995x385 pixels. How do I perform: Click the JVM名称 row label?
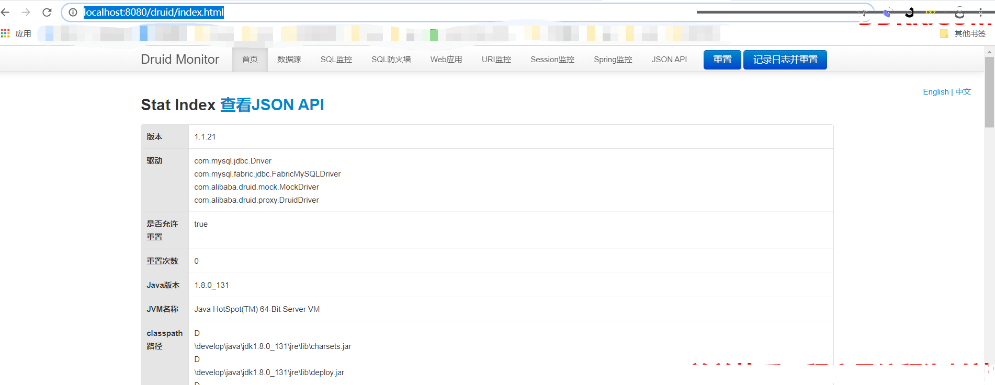click(163, 309)
